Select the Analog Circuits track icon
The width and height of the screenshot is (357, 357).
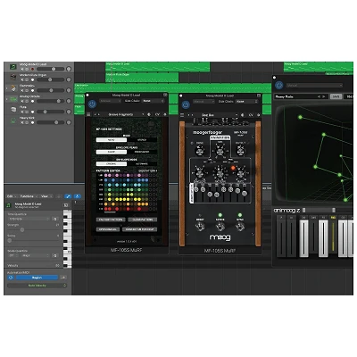pyautogui.click(x=13, y=99)
